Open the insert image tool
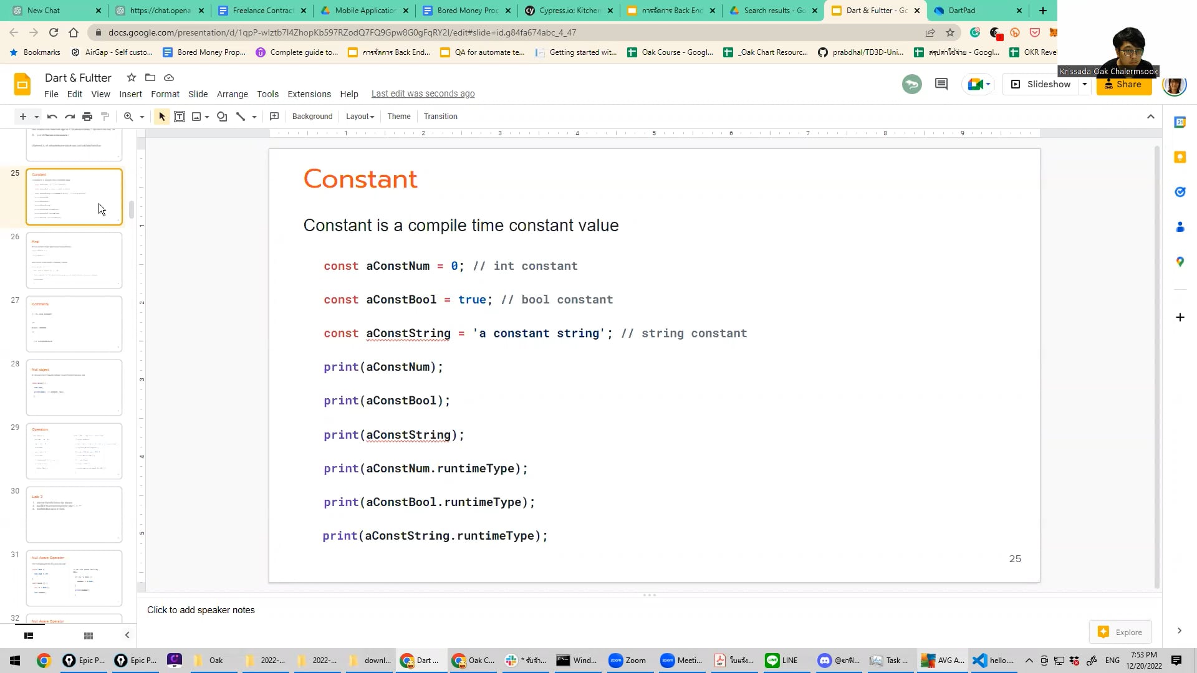This screenshot has width=1197, height=673. click(197, 117)
